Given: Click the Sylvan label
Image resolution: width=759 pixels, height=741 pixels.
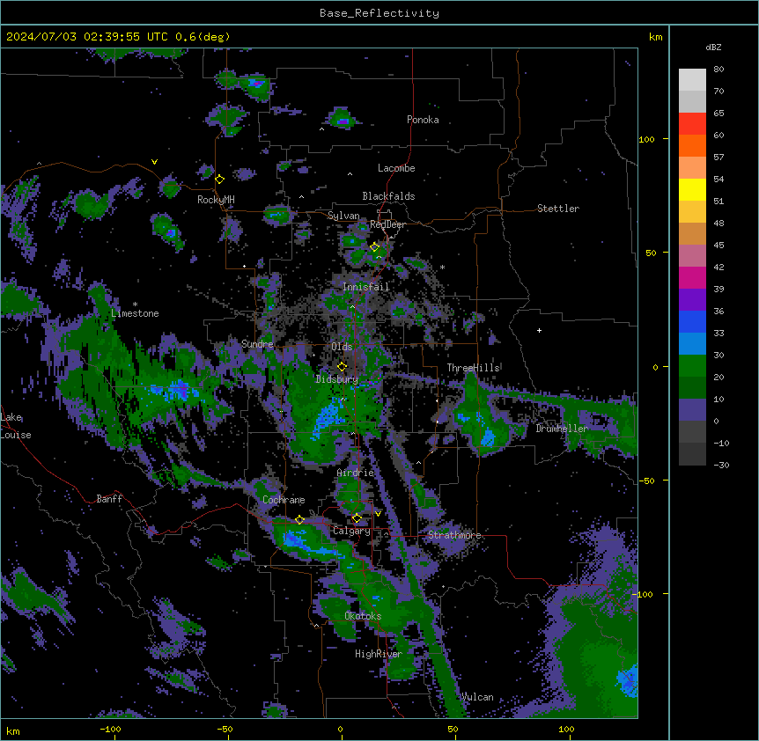Looking at the screenshot, I should click(343, 216).
